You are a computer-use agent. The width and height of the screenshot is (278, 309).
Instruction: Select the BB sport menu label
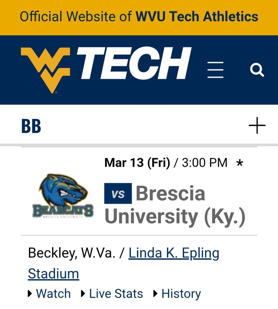(x=31, y=127)
